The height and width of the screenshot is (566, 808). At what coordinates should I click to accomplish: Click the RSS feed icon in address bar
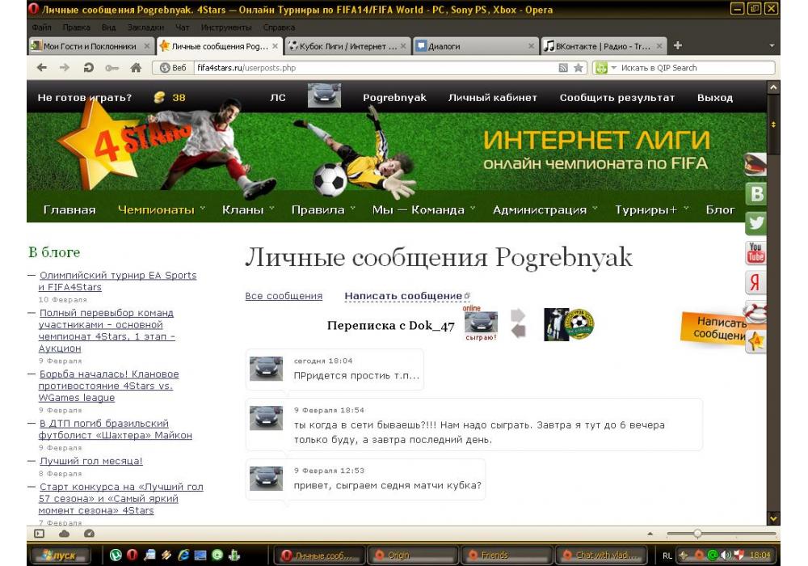(563, 68)
